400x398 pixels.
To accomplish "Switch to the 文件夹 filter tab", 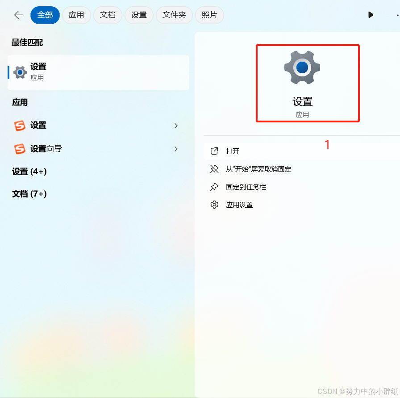I will coord(174,15).
